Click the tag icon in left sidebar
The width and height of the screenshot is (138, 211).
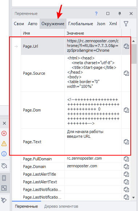click(4, 166)
